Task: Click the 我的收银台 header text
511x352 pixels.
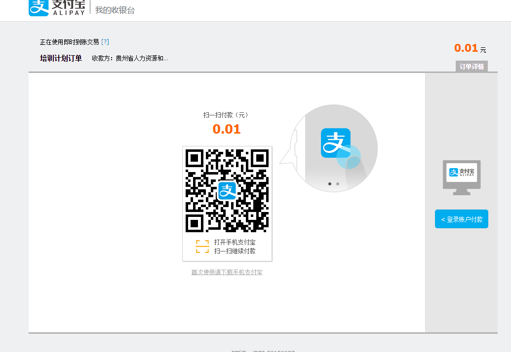Action: [115, 10]
